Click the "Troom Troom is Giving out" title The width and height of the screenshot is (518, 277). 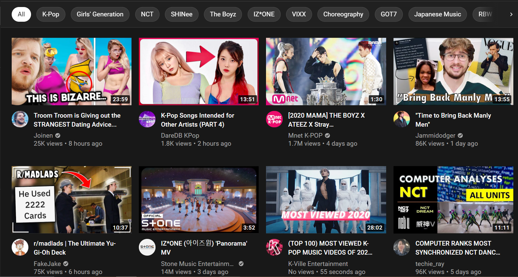[x=77, y=120]
